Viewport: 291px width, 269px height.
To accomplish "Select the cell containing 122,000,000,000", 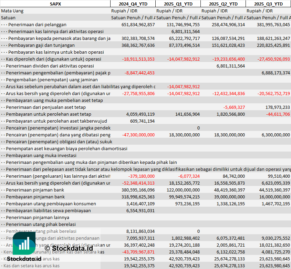I will [178, 190].
